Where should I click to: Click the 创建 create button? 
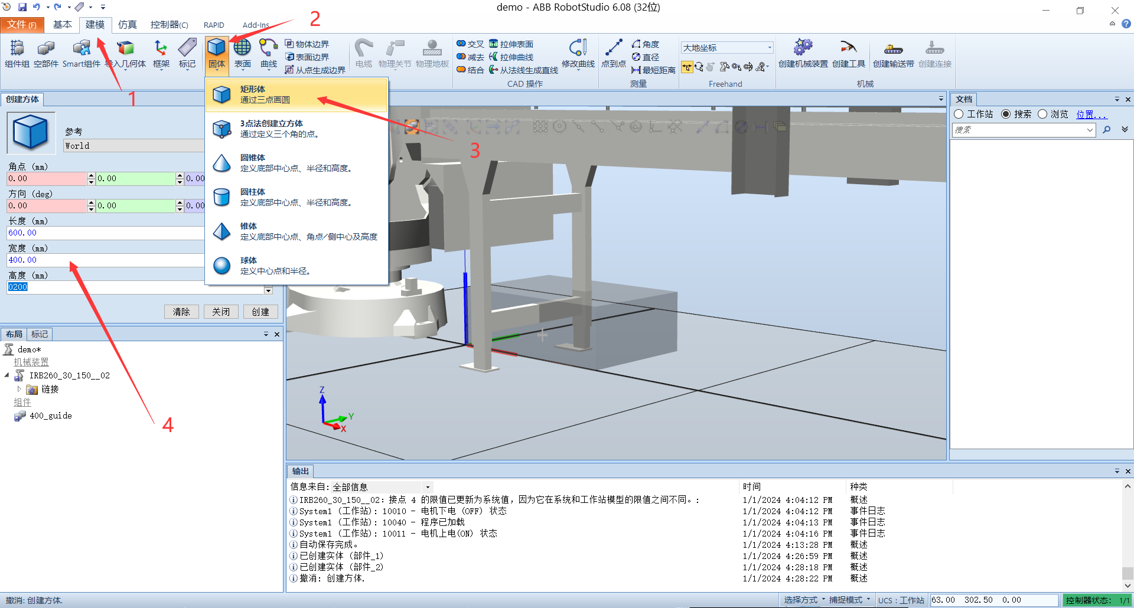point(260,312)
